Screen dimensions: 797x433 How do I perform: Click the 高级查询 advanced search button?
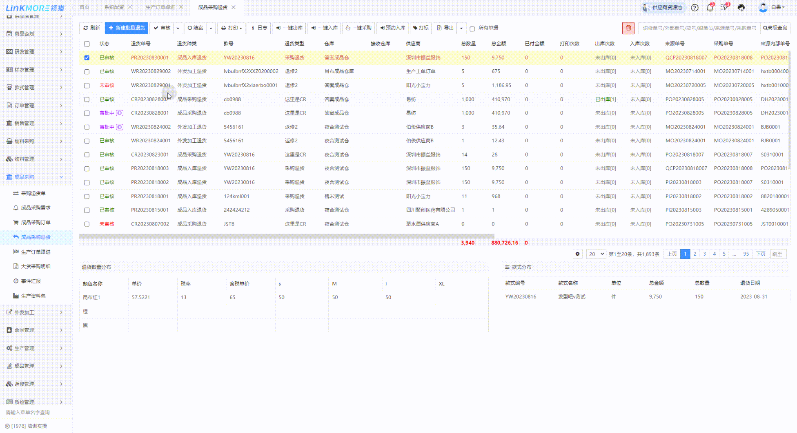pyautogui.click(x=775, y=28)
